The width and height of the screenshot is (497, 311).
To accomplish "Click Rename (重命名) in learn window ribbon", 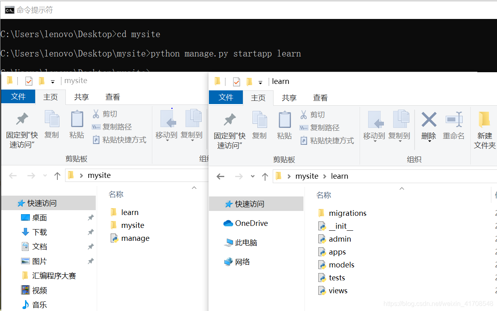I will tap(454, 126).
